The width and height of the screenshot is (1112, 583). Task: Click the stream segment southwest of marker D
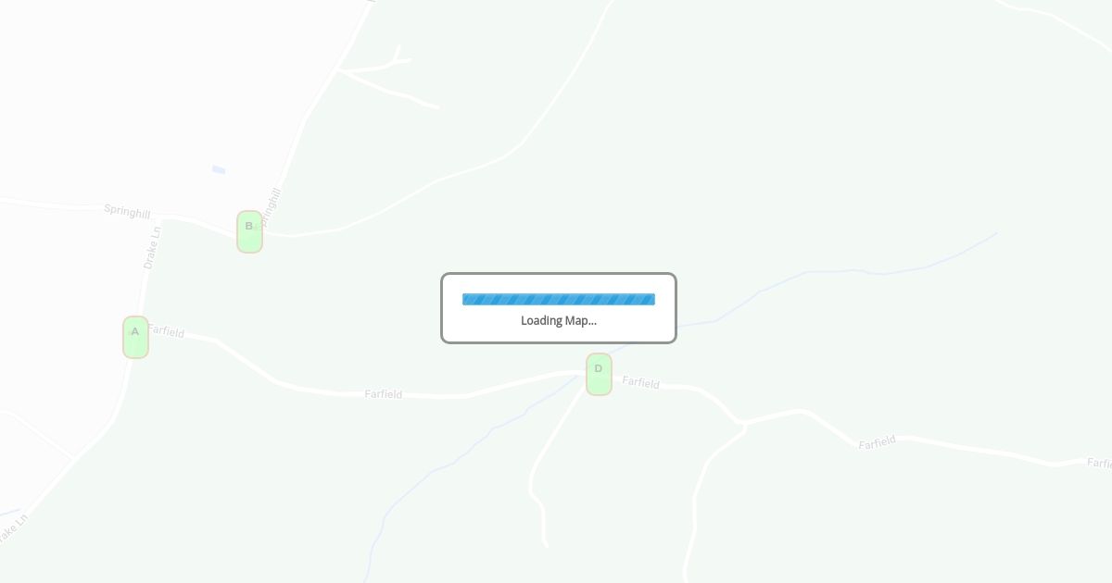[x=482, y=437]
